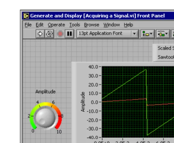Click the 10.0 y-axis marker
Screen dimensions: 174x143
[x=93, y=93]
